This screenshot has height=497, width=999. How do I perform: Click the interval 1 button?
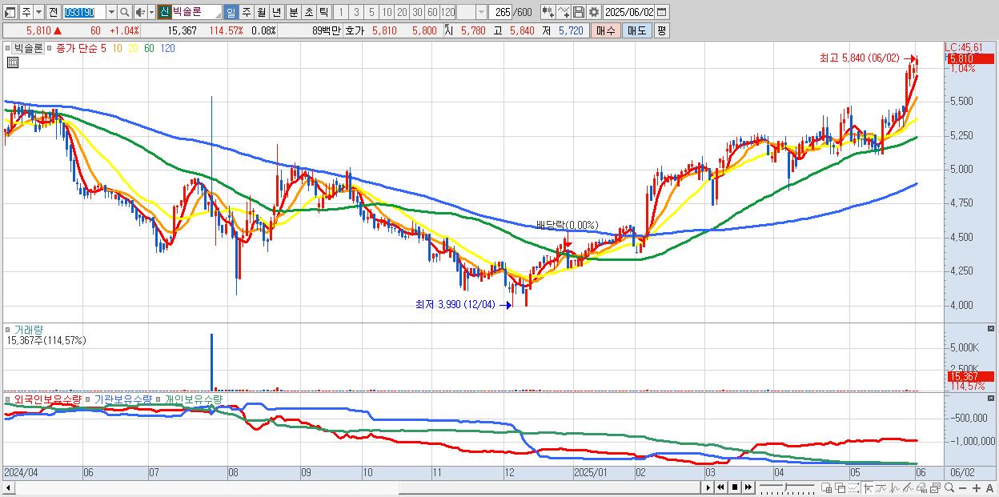click(x=341, y=12)
